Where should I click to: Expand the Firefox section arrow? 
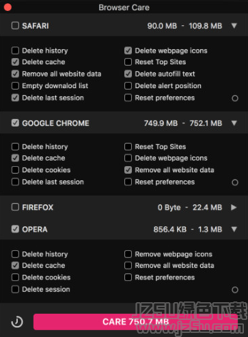click(234, 207)
